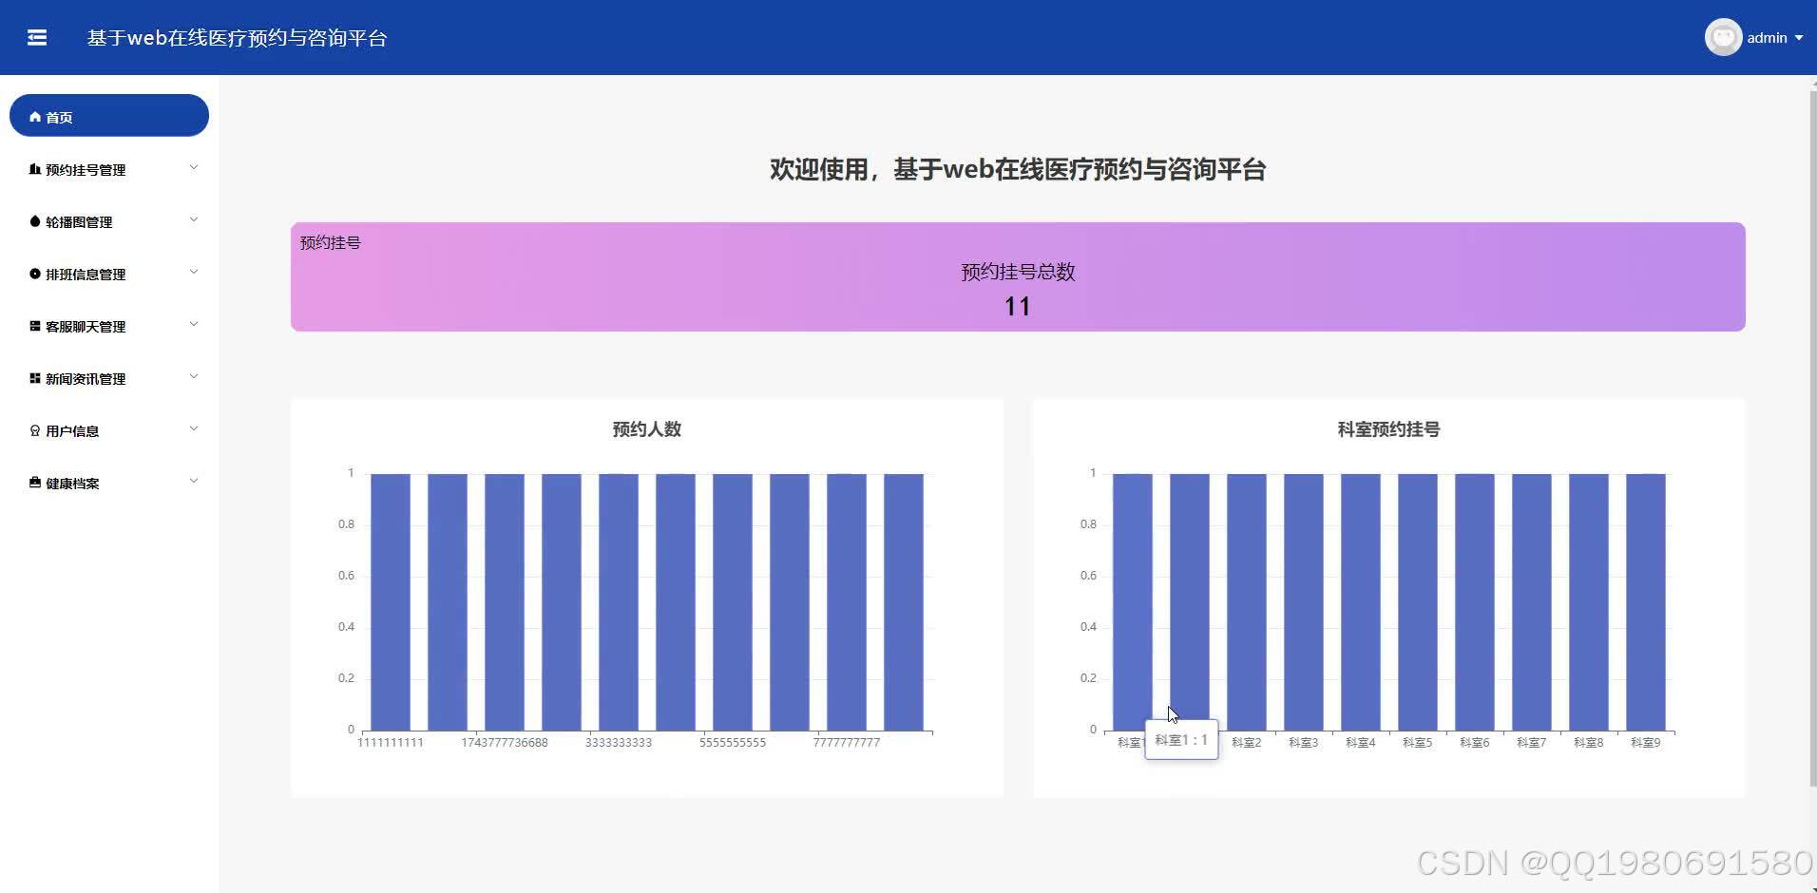Click the 客服聊天管理 icon
Image resolution: width=1817 pixels, height=893 pixels.
33,325
